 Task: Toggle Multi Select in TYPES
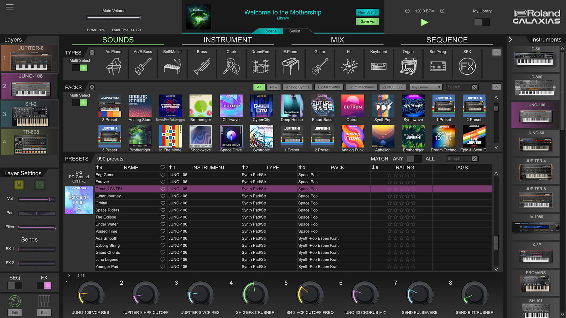pyautogui.click(x=80, y=68)
